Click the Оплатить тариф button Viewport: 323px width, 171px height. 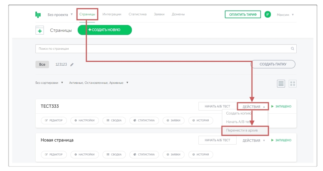[x=242, y=14]
